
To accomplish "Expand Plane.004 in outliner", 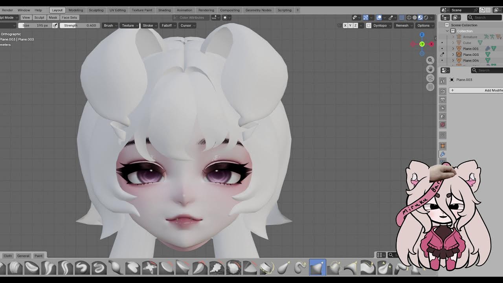I will (x=453, y=61).
